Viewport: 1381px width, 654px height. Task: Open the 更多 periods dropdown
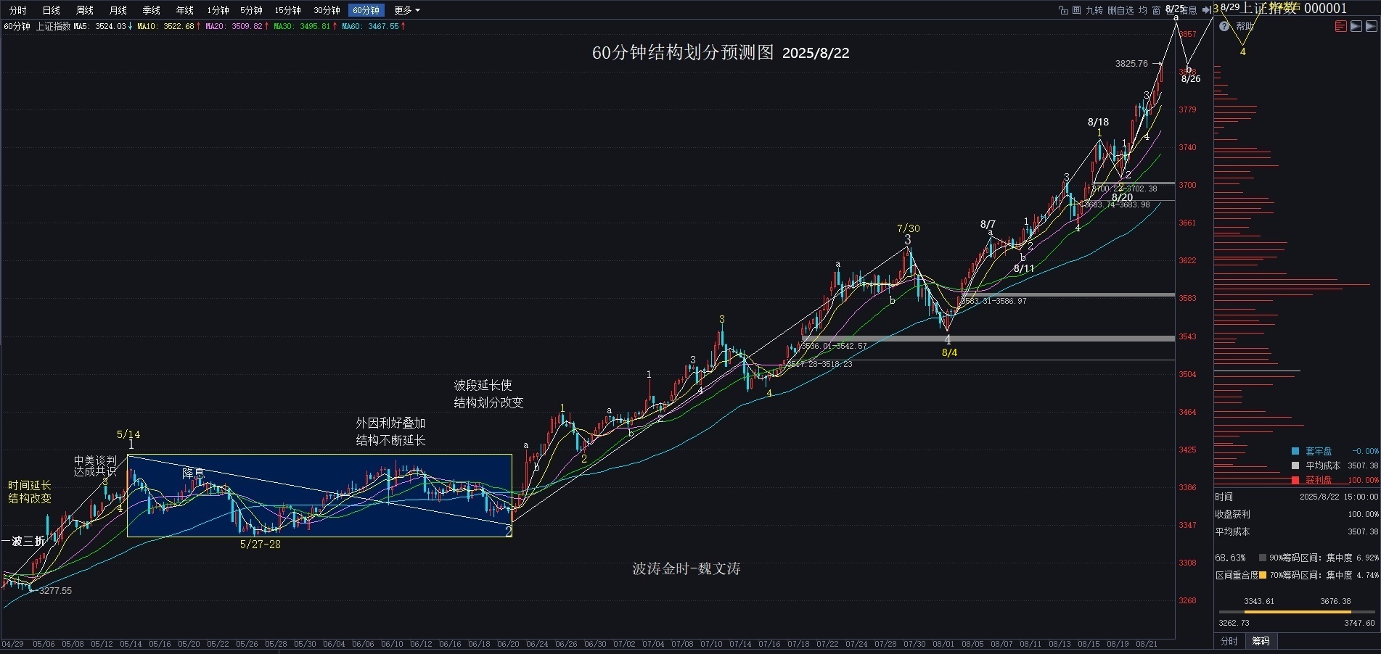pyautogui.click(x=407, y=10)
